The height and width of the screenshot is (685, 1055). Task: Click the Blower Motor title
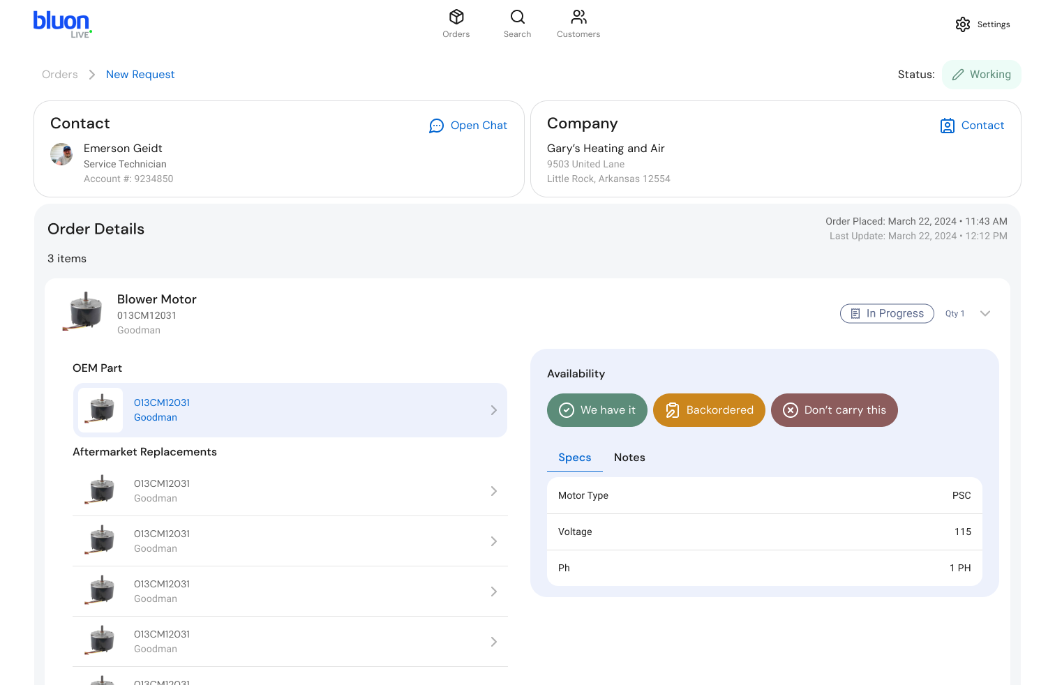[x=157, y=299]
